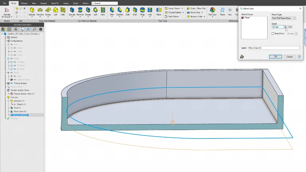This screenshot has height=172, width=306.
Task: Toggle visibility of the Planes group
Action: 12,59
